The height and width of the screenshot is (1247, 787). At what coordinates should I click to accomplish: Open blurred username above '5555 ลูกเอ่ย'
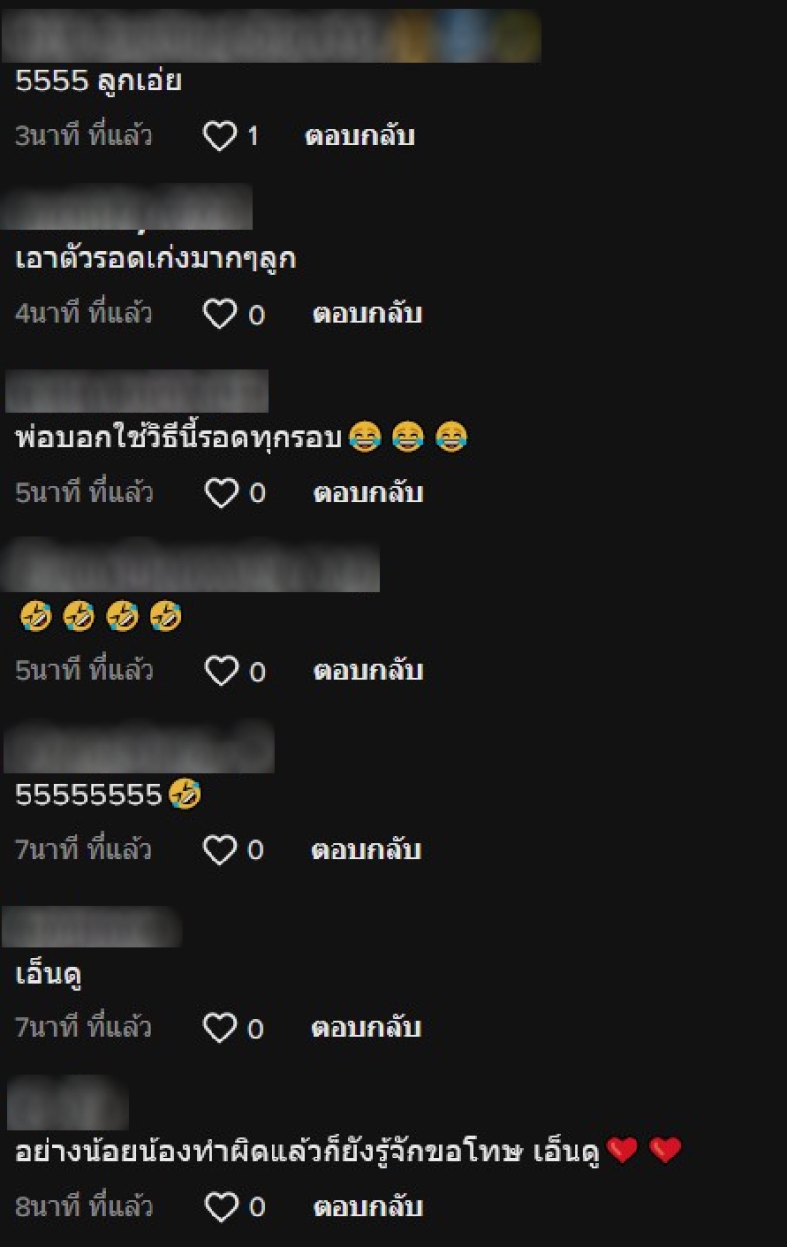click(272, 36)
